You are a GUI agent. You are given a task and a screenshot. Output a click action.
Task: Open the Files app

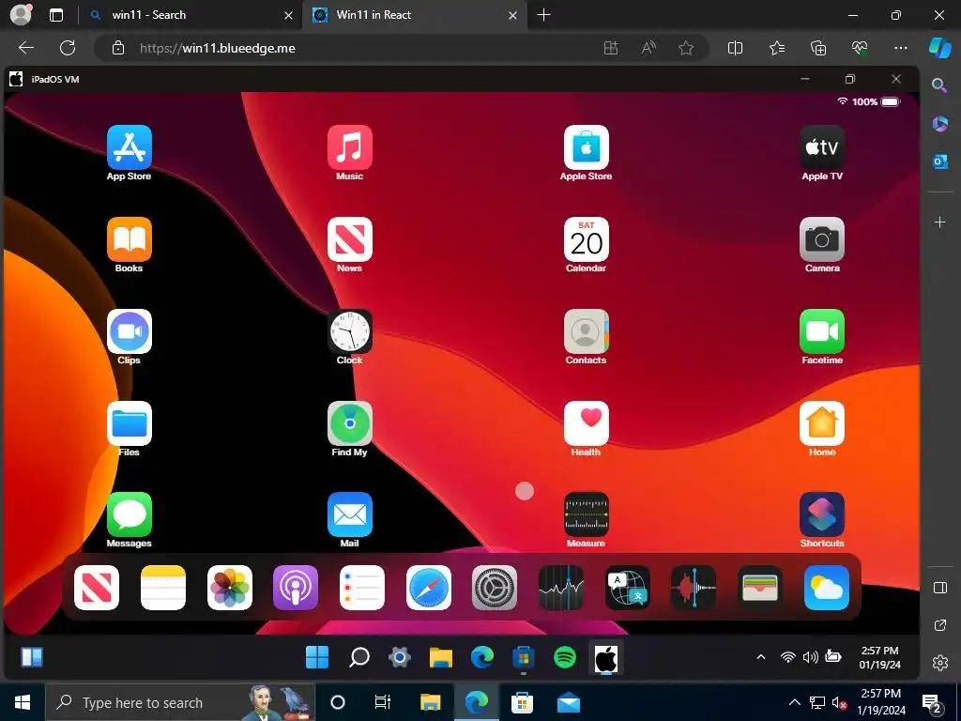click(130, 423)
